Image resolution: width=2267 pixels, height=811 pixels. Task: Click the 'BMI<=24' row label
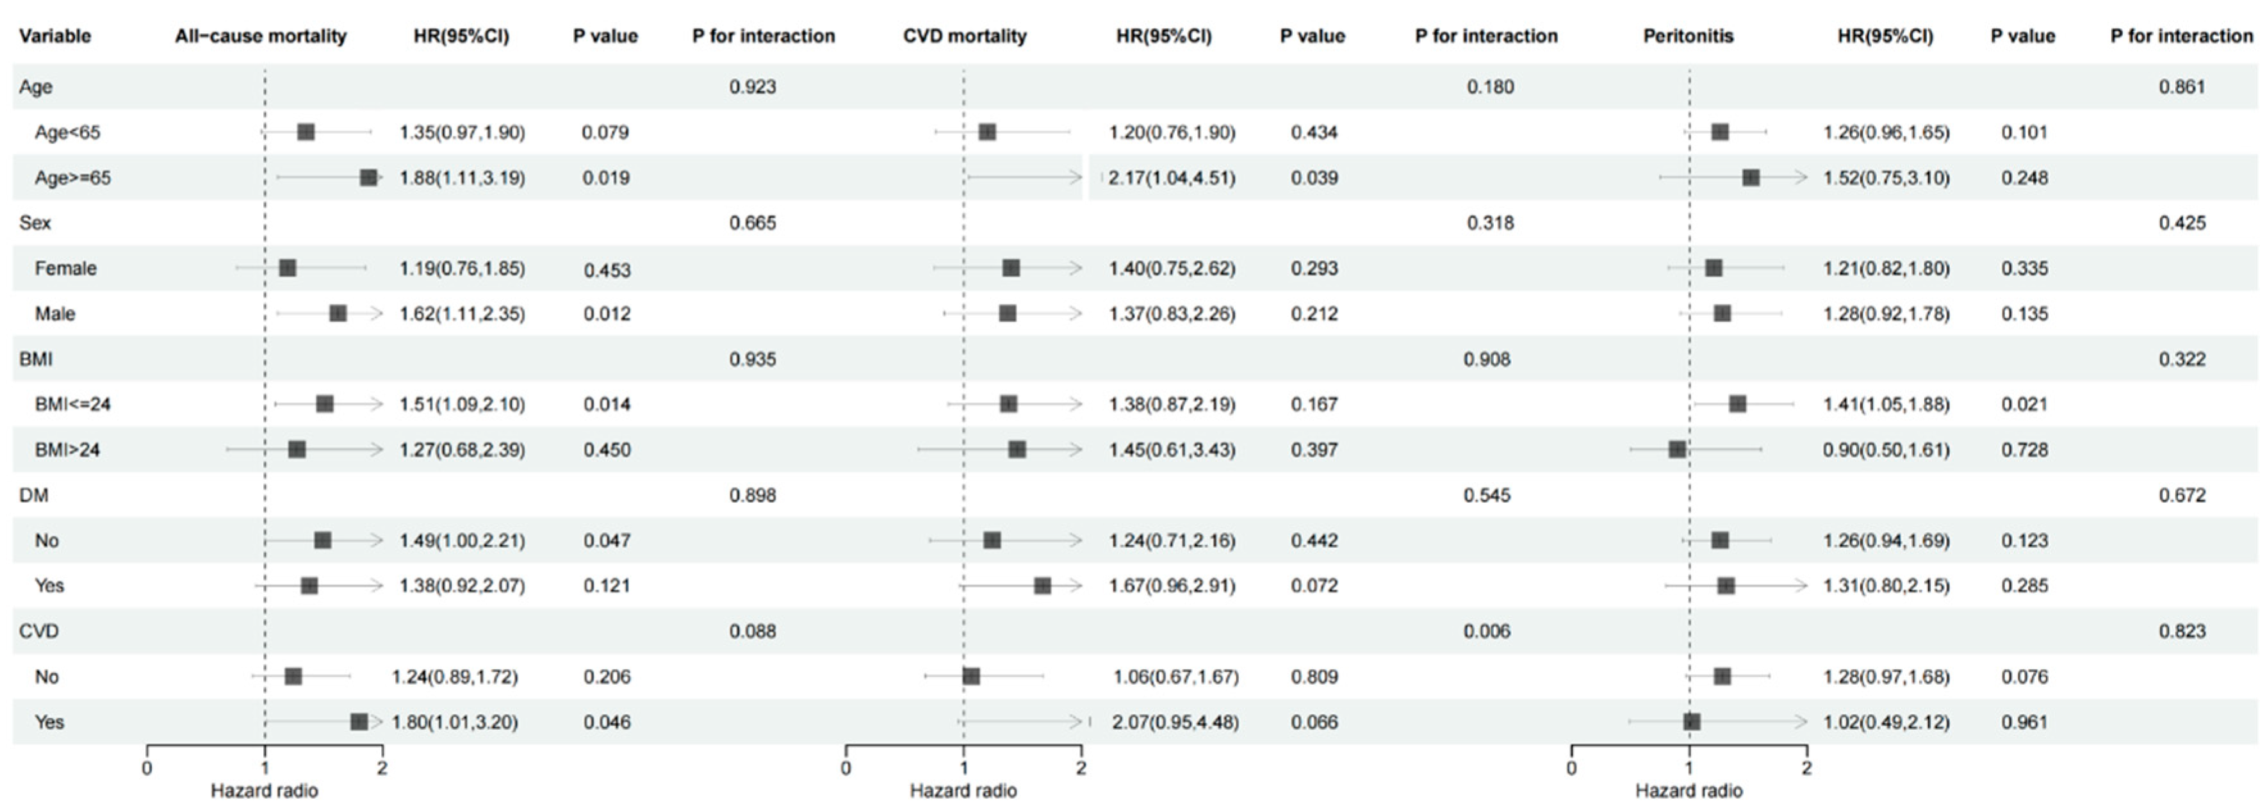point(73,404)
